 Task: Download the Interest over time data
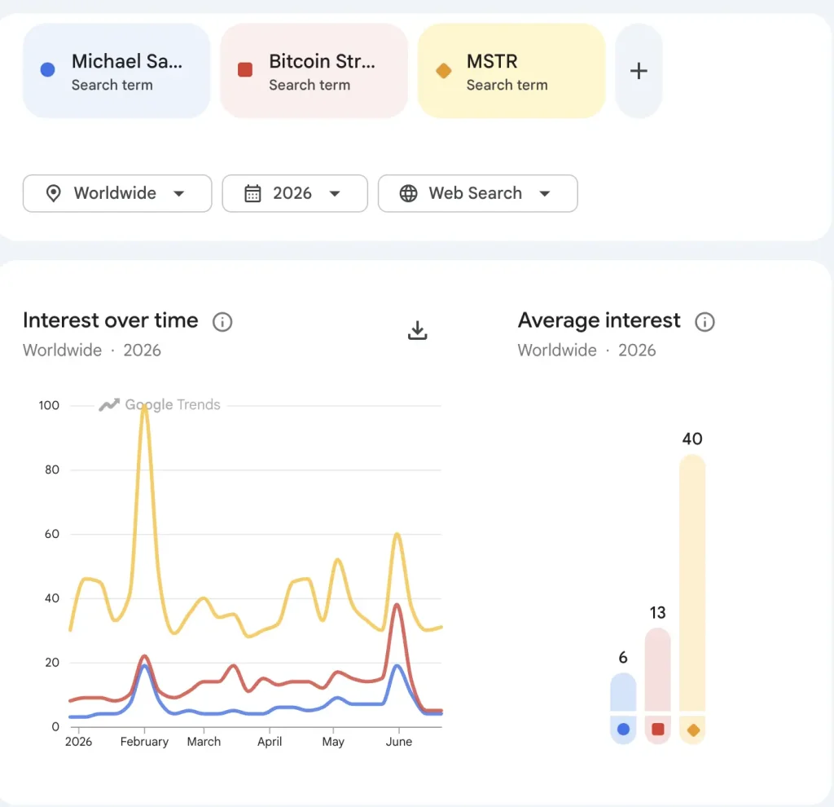click(418, 330)
